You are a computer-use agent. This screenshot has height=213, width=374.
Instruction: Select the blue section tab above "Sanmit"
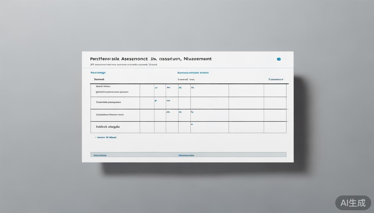click(x=98, y=73)
